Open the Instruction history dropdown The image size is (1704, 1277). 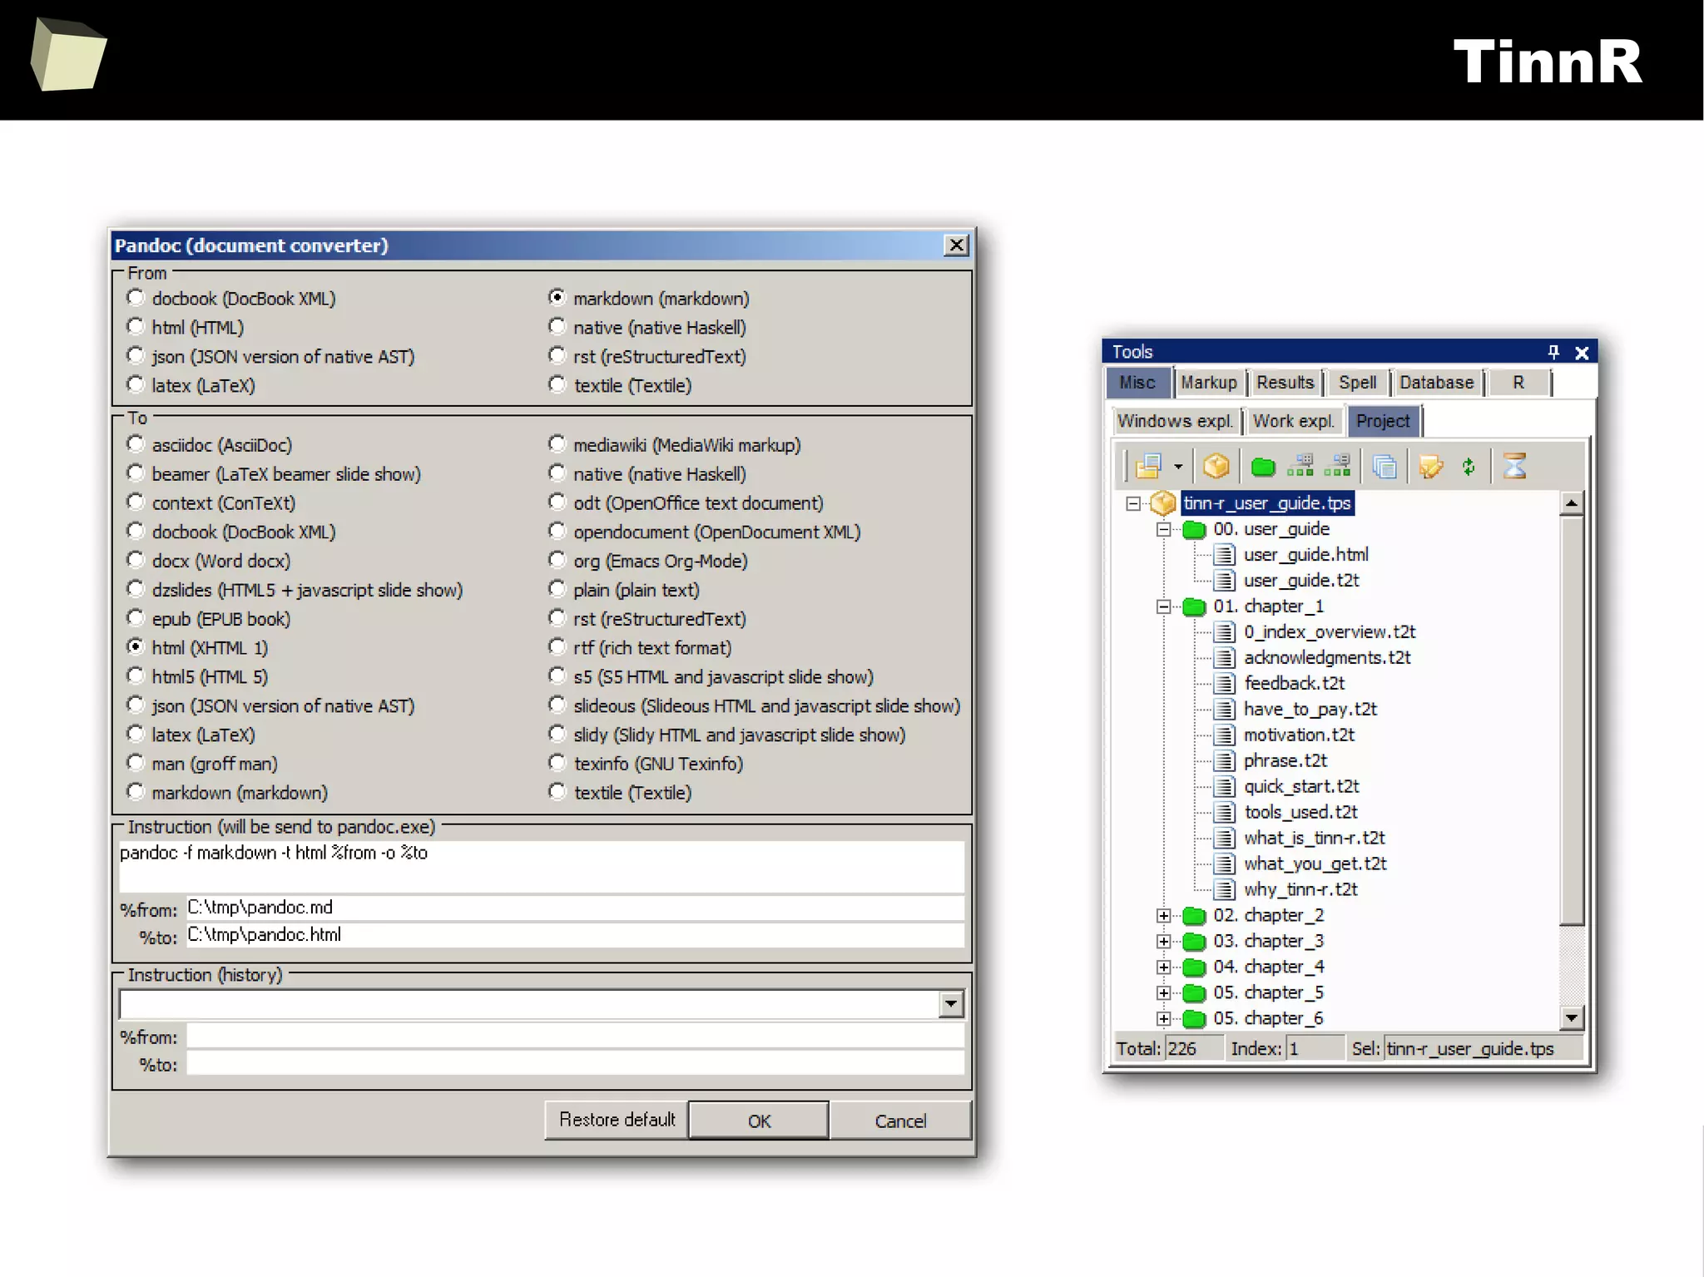[951, 1004]
